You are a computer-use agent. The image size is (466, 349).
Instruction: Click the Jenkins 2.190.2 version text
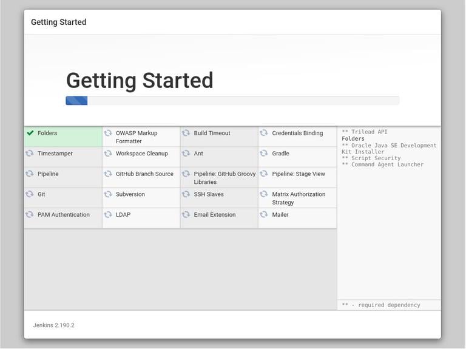coord(53,325)
